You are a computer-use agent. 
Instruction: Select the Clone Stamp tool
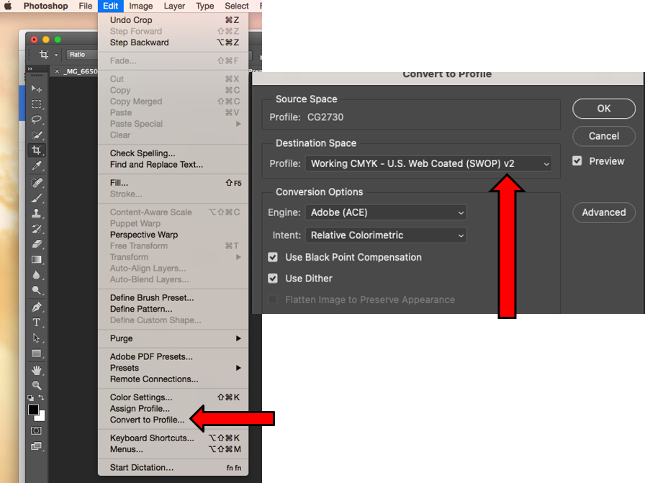(36, 213)
